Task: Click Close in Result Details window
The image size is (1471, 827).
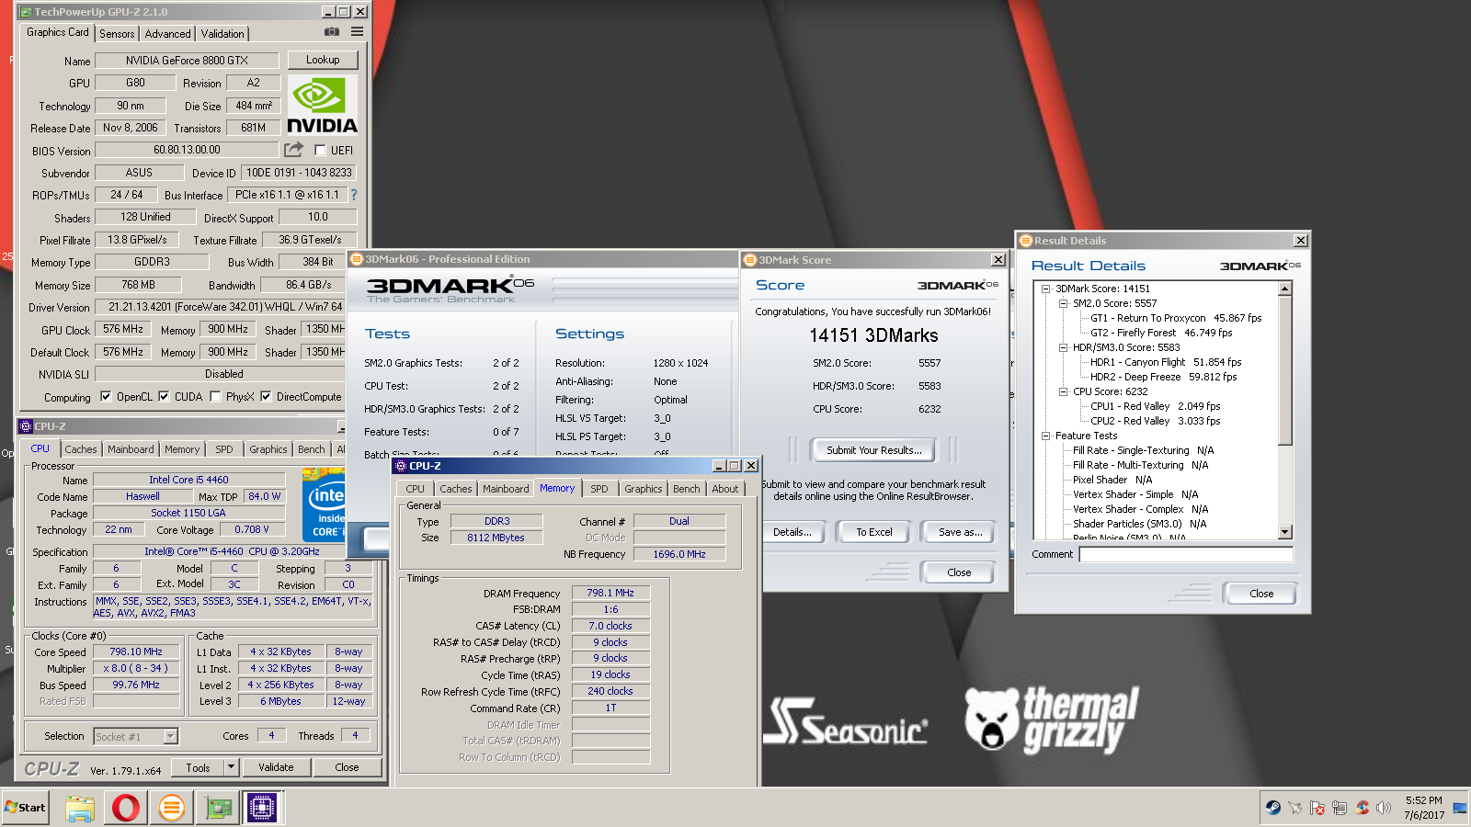Action: coord(1261,594)
